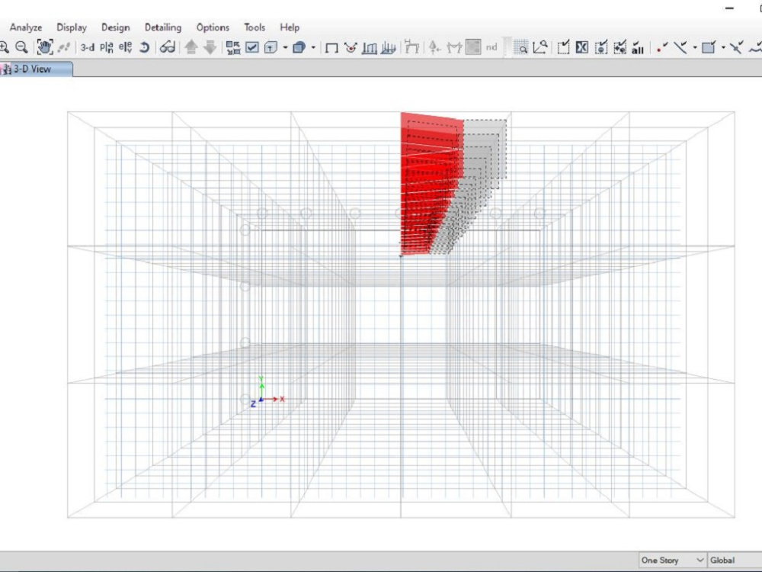The width and height of the screenshot is (762, 572).
Task: Toggle object shrink in the toolbar
Action: (233, 47)
